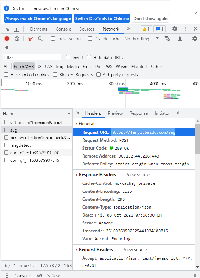This screenshot has width=200, height=278.
Task: Click View source beside Response Headers
Action: pos(138,175)
